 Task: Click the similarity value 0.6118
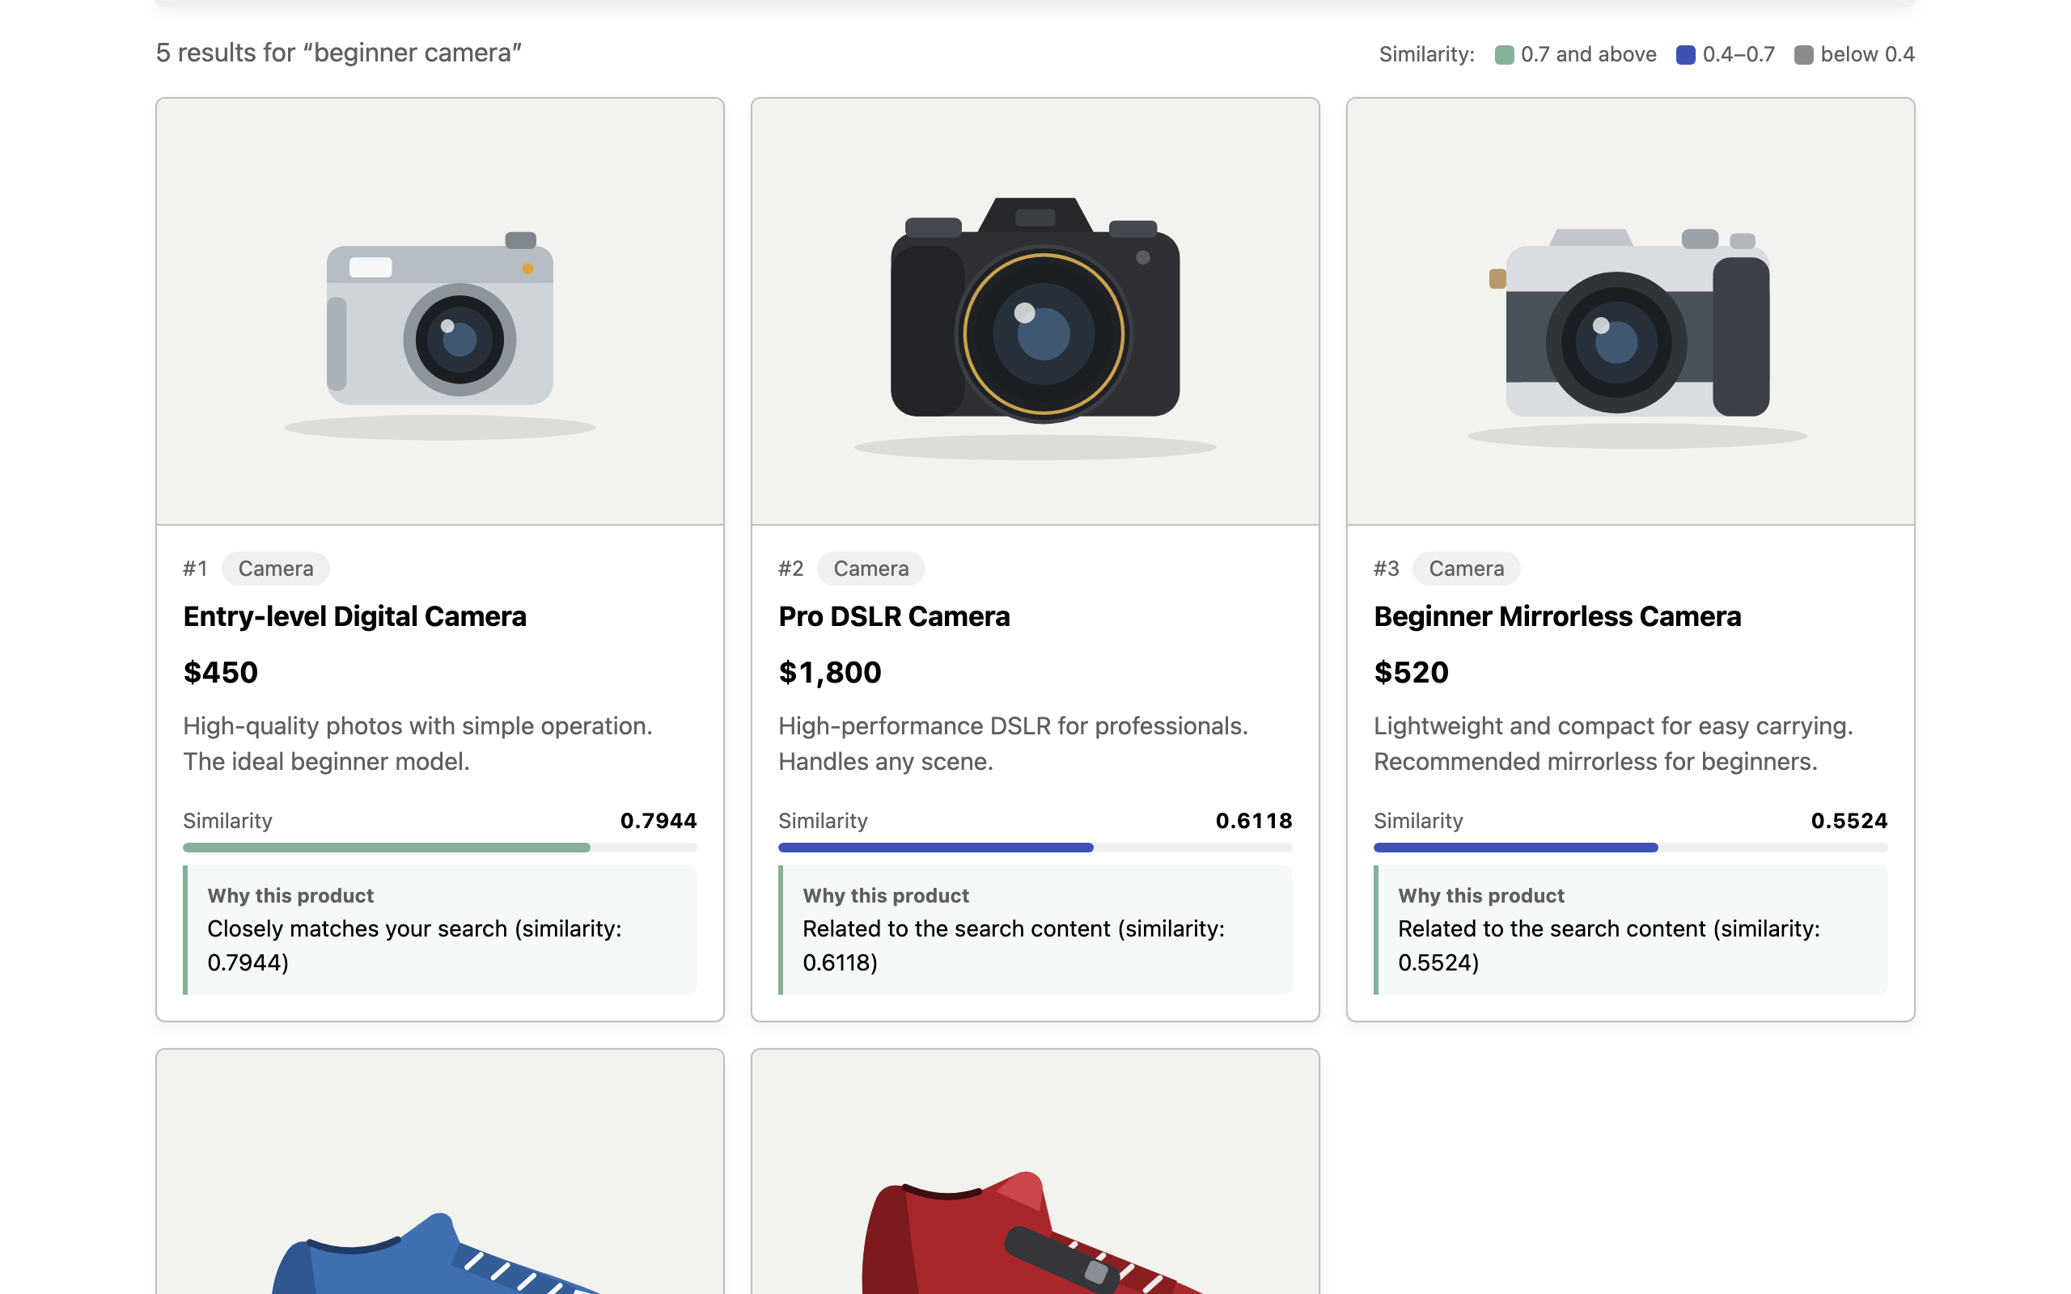[x=1254, y=821]
